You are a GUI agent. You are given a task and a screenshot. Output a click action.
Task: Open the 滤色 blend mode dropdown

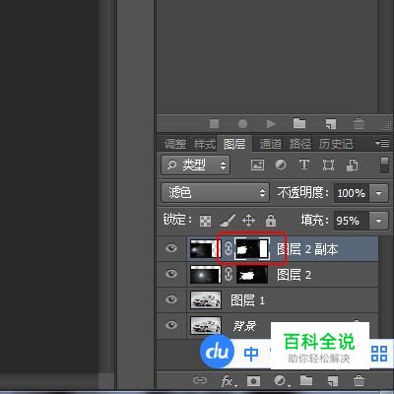click(215, 192)
